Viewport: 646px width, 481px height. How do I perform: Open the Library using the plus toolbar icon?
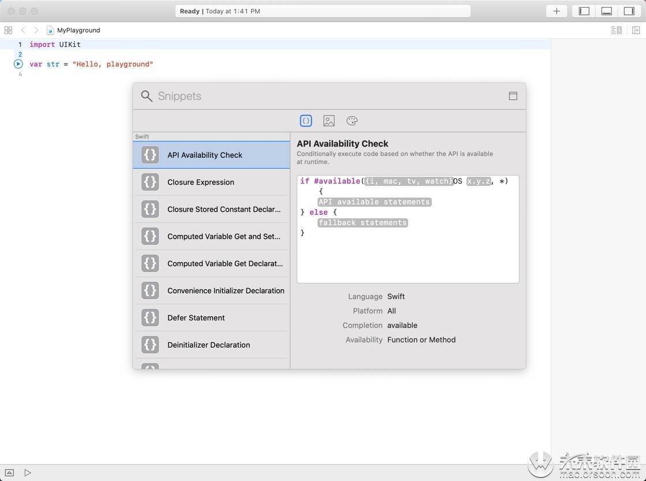click(x=556, y=11)
